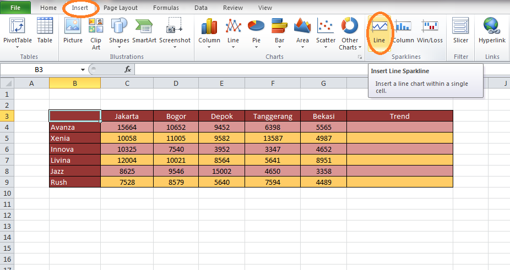Screen dimensions: 510x270
Task: Expand the Pie chart dropdown arrow
Action: [256, 47]
